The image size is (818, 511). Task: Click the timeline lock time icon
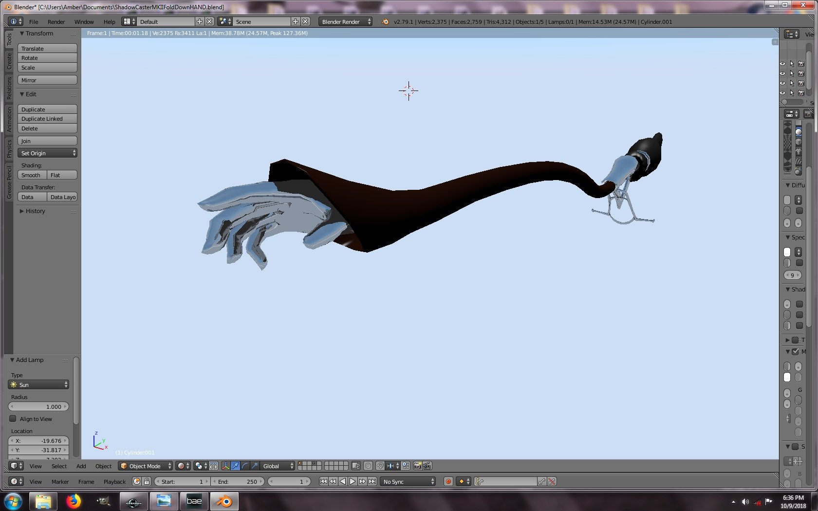[147, 481]
